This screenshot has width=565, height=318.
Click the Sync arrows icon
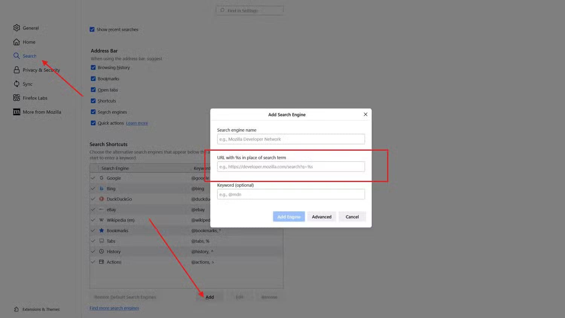pos(17,84)
